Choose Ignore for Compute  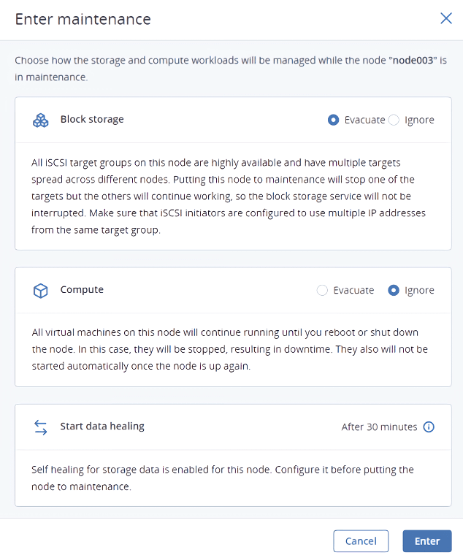coord(394,291)
